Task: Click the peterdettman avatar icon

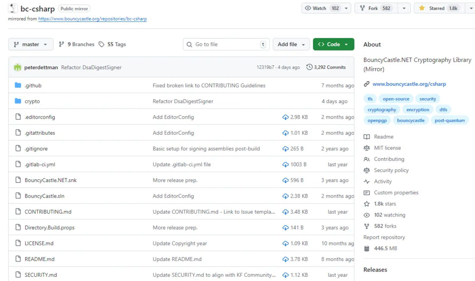Action: [17, 67]
